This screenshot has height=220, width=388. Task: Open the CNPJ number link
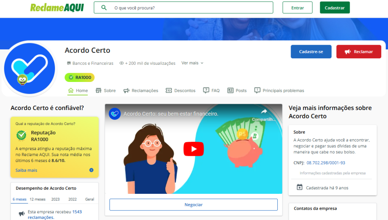325,163
